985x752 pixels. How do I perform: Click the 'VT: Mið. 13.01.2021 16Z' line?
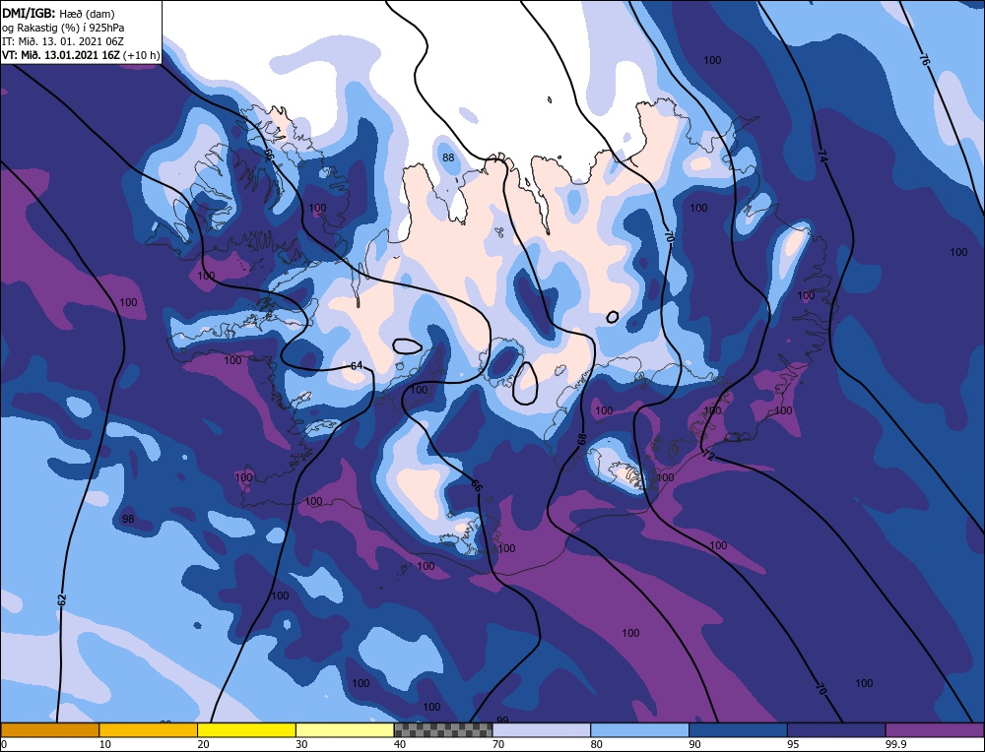[x=61, y=55]
